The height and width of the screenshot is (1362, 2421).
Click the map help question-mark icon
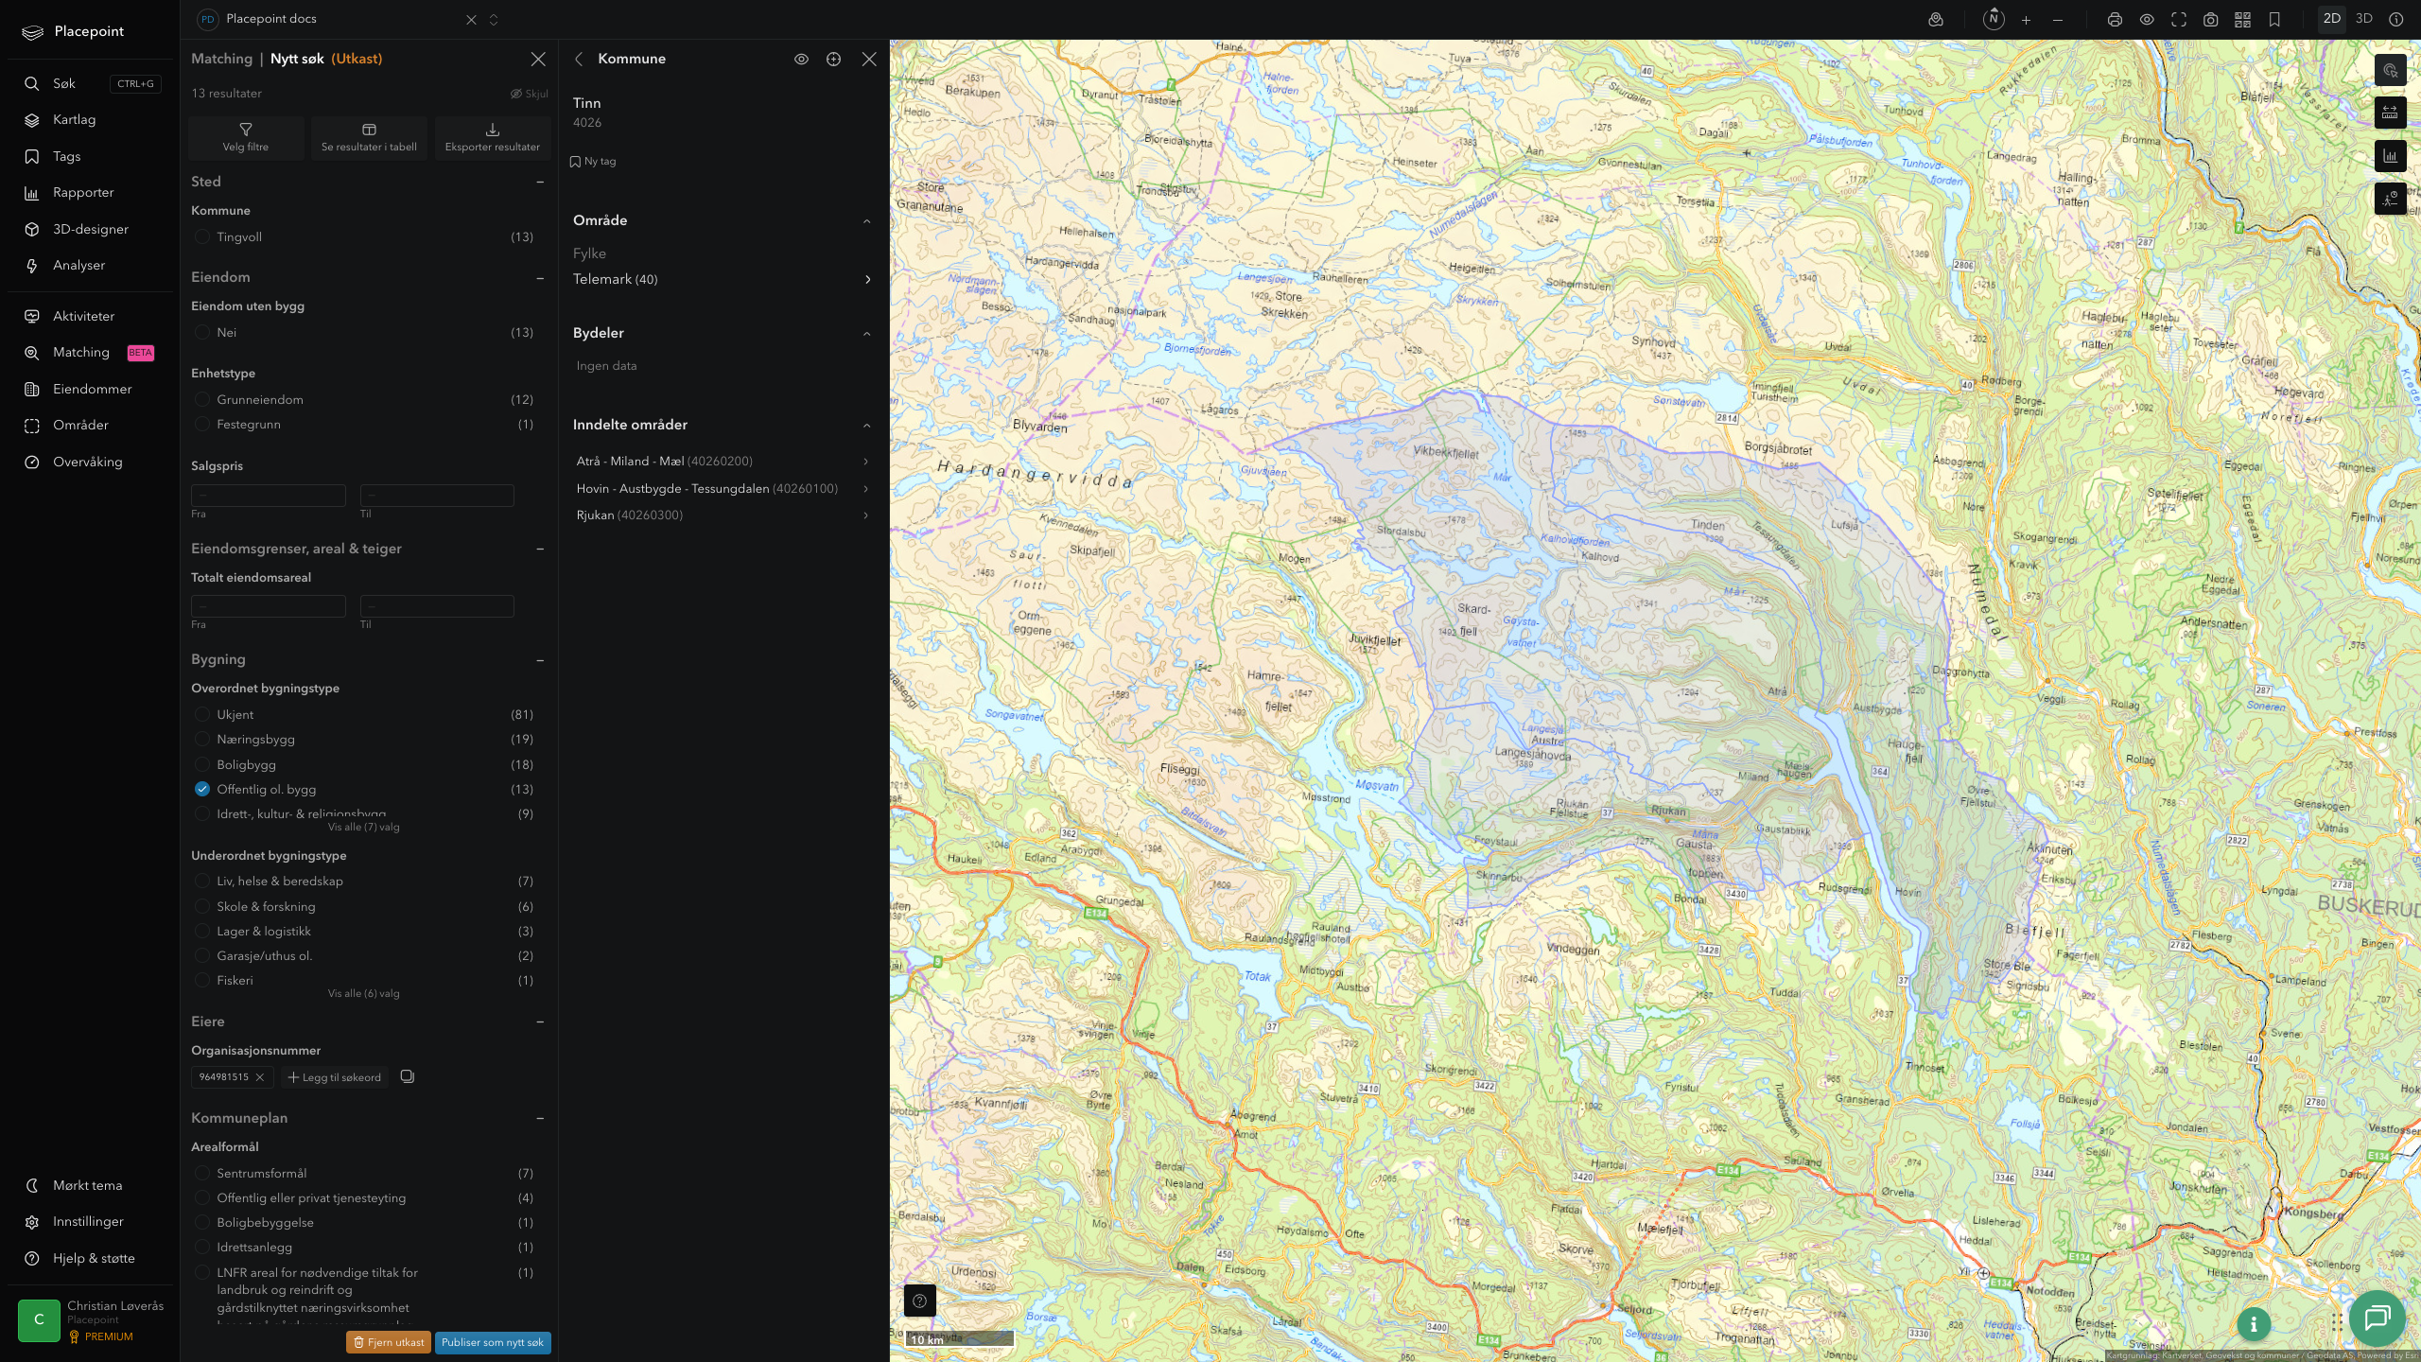(920, 1301)
